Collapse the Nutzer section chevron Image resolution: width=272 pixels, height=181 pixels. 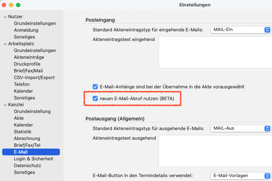[x=5, y=17]
